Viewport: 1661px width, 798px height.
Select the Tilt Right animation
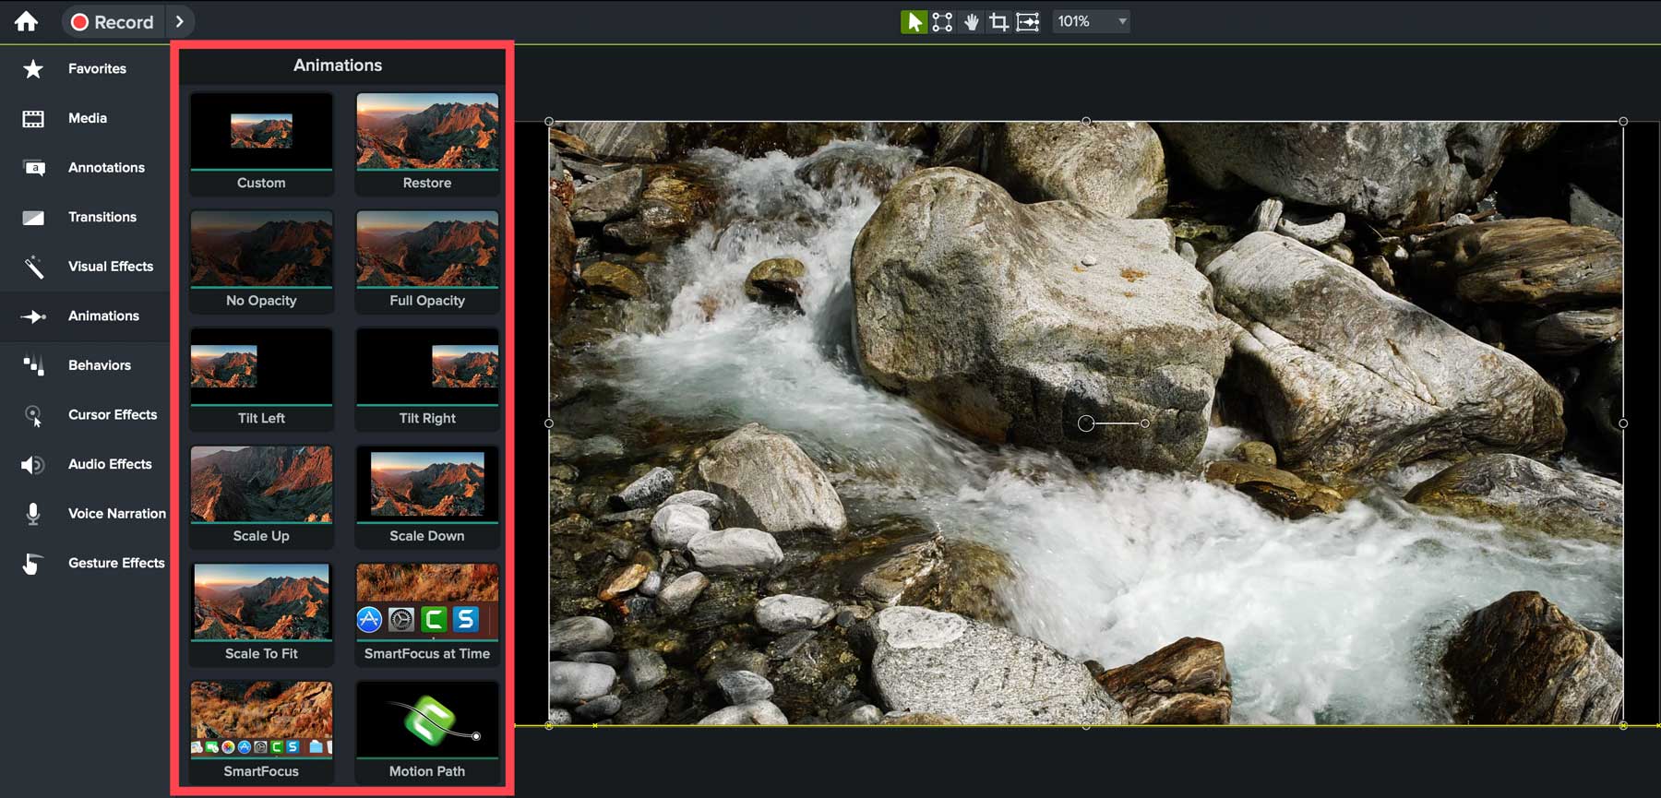pos(427,378)
